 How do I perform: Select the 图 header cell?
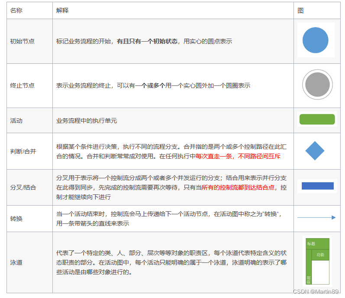pos(317,10)
